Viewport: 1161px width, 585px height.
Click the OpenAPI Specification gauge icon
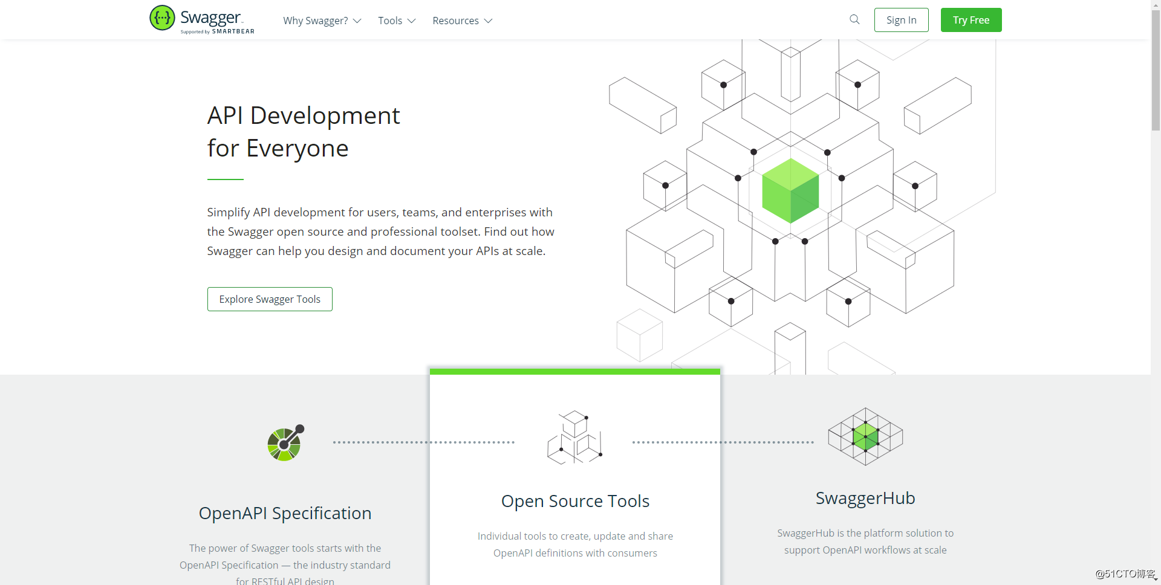(x=285, y=442)
